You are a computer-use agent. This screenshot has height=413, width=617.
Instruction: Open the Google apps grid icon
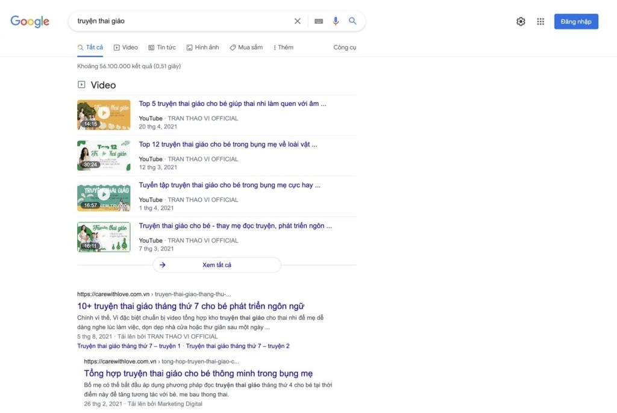coord(540,22)
